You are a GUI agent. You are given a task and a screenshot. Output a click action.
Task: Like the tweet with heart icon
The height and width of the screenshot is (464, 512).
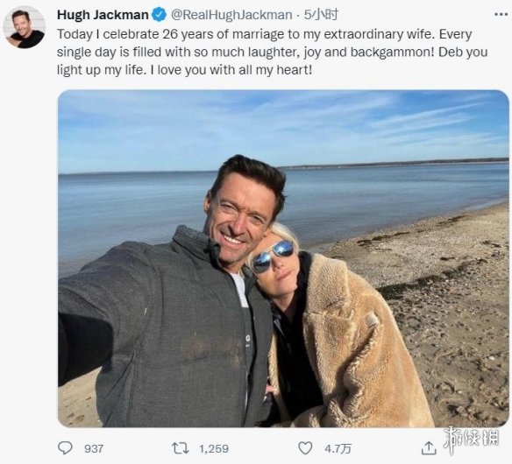coord(305,448)
